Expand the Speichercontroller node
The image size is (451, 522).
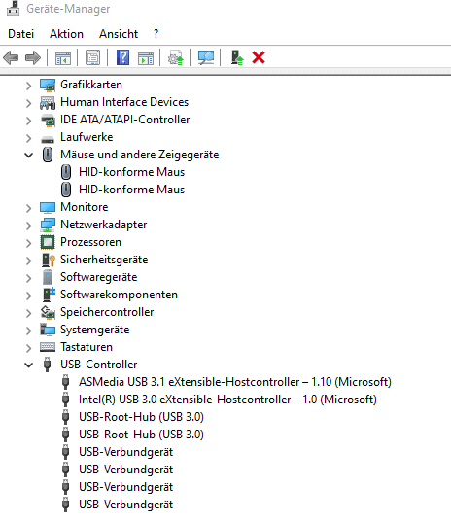coord(28,313)
